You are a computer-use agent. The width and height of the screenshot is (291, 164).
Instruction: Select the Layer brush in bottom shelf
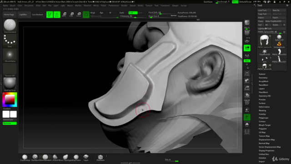(x=86, y=158)
